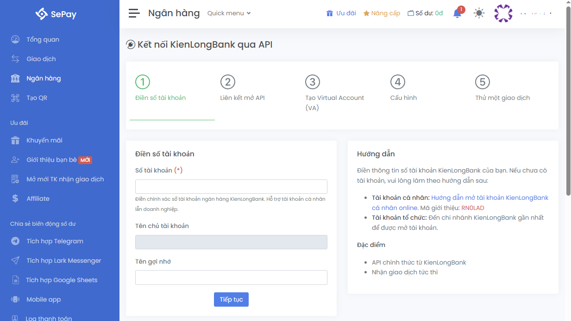
Task: Open Tích hợp Google Sheets in sidebar
Action: point(62,280)
